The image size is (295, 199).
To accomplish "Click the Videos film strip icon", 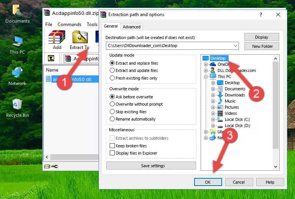I will point(220,113).
